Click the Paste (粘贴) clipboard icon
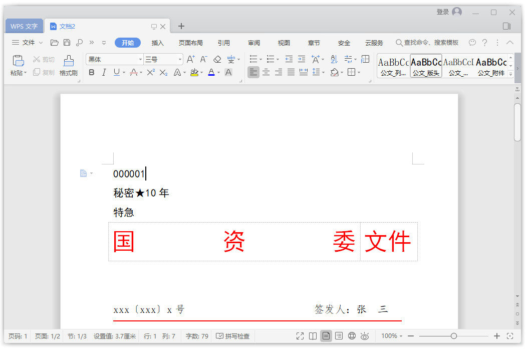The height and width of the screenshot is (351, 529). point(18,61)
